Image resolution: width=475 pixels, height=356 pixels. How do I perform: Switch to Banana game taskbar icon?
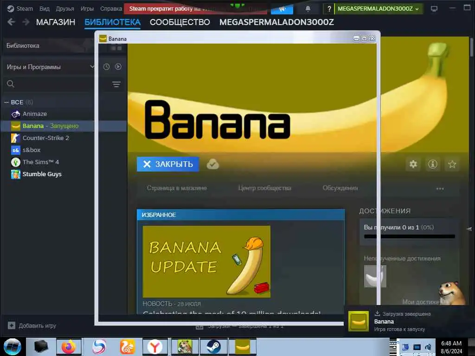[x=242, y=347]
